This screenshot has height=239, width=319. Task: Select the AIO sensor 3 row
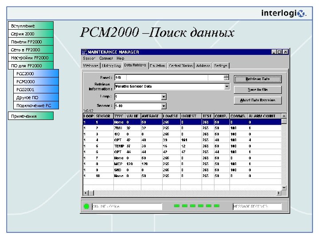[x=182, y=134]
